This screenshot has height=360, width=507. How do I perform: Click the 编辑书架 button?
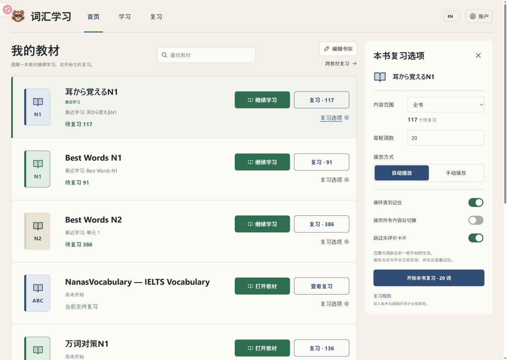pos(338,49)
